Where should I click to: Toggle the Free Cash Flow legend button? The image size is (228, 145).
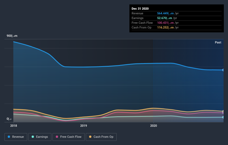69,137
